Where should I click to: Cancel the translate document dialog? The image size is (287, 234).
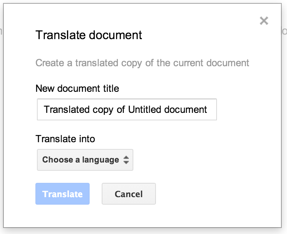coord(128,194)
